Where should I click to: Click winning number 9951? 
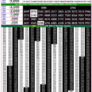tap(88, 23)
